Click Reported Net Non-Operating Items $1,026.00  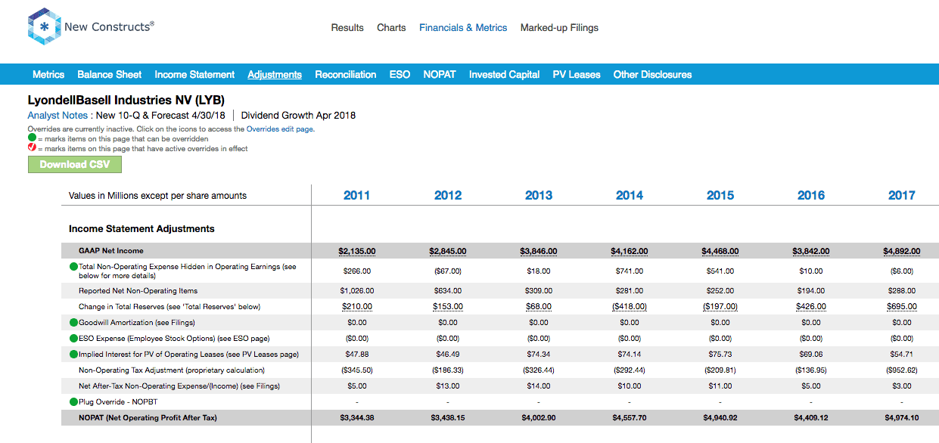click(357, 291)
